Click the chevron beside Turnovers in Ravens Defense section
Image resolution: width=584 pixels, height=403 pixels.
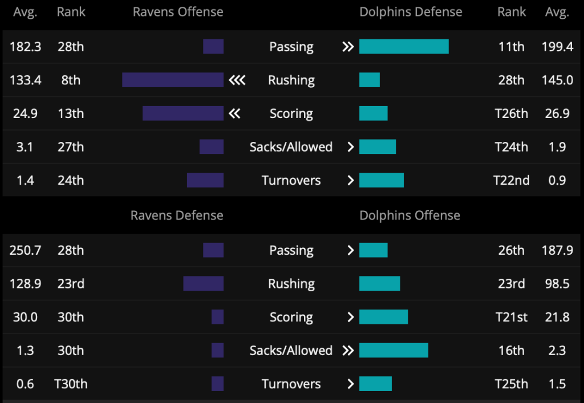tap(351, 384)
